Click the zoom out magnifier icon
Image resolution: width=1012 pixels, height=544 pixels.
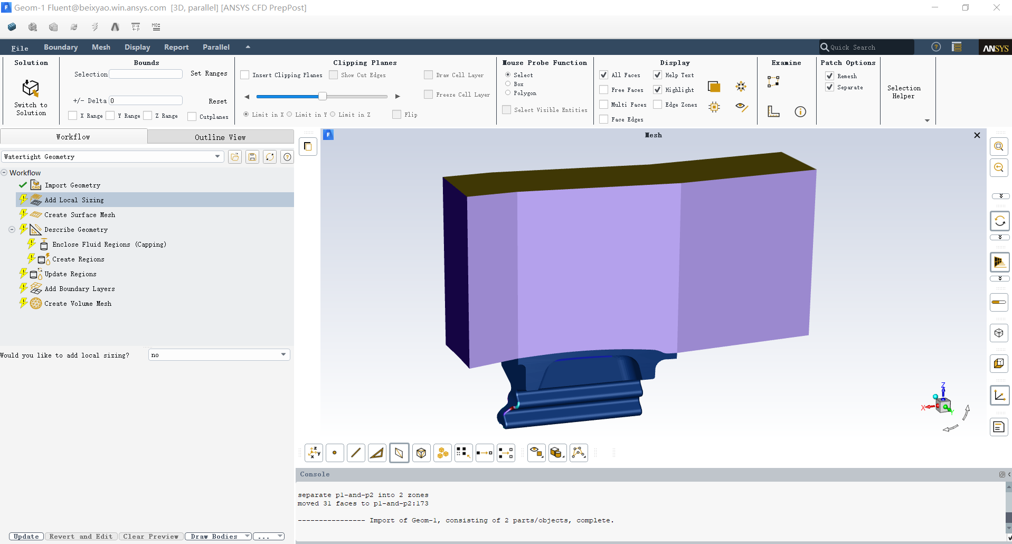999,168
